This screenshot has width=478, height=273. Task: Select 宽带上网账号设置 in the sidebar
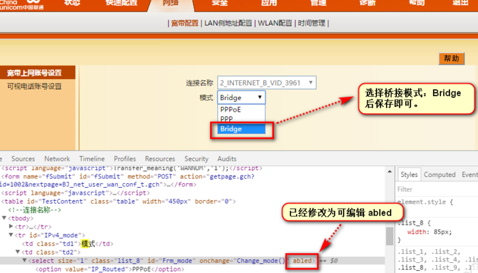[x=38, y=72]
